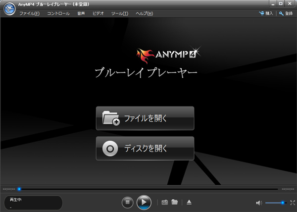The width and height of the screenshot is (297, 212).
Task: Open the ツール(T) menu
Action: pyautogui.click(x=120, y=13)
